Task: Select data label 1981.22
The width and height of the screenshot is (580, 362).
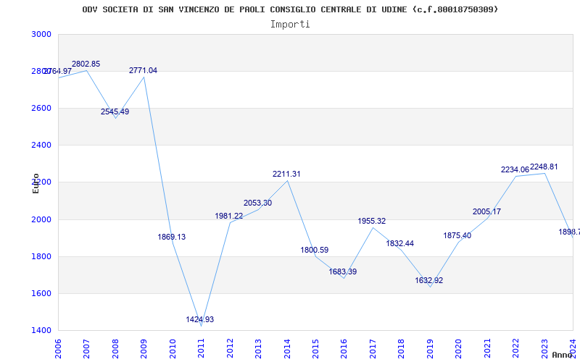Action: pos(229,216)
